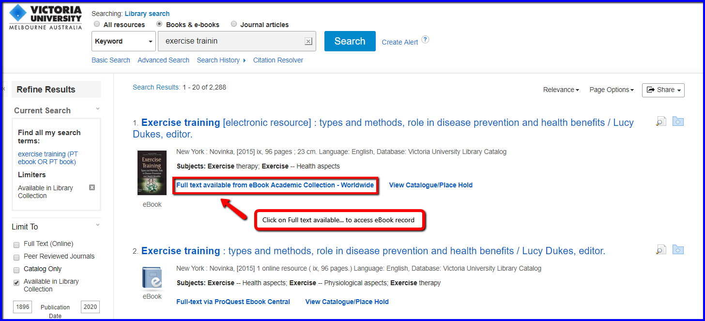Clear the search box with X icon
This screenshot has width=705, height=321.
[308, 42]
